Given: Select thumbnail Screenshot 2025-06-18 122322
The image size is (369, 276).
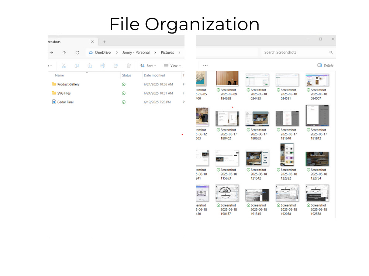Looking at the screenshot, I should point(287,155).
